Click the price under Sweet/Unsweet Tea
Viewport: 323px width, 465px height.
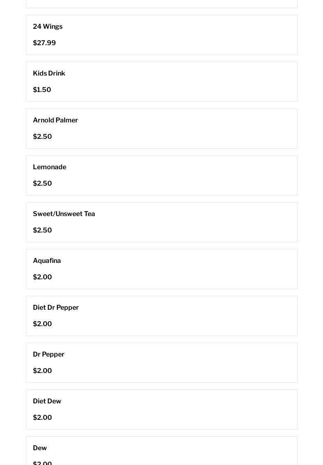tap(42, 230)
